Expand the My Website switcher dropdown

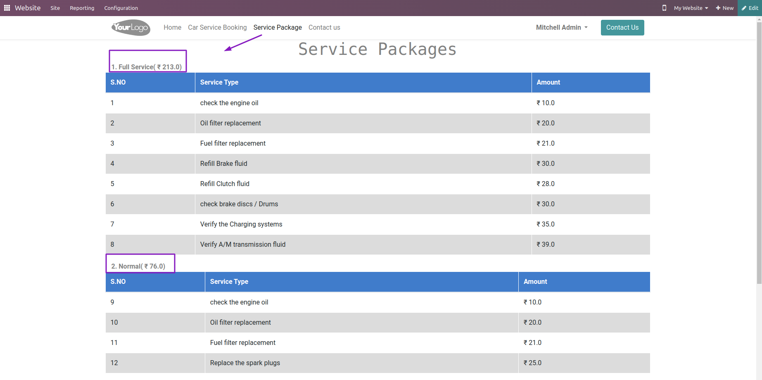[691, 8]
